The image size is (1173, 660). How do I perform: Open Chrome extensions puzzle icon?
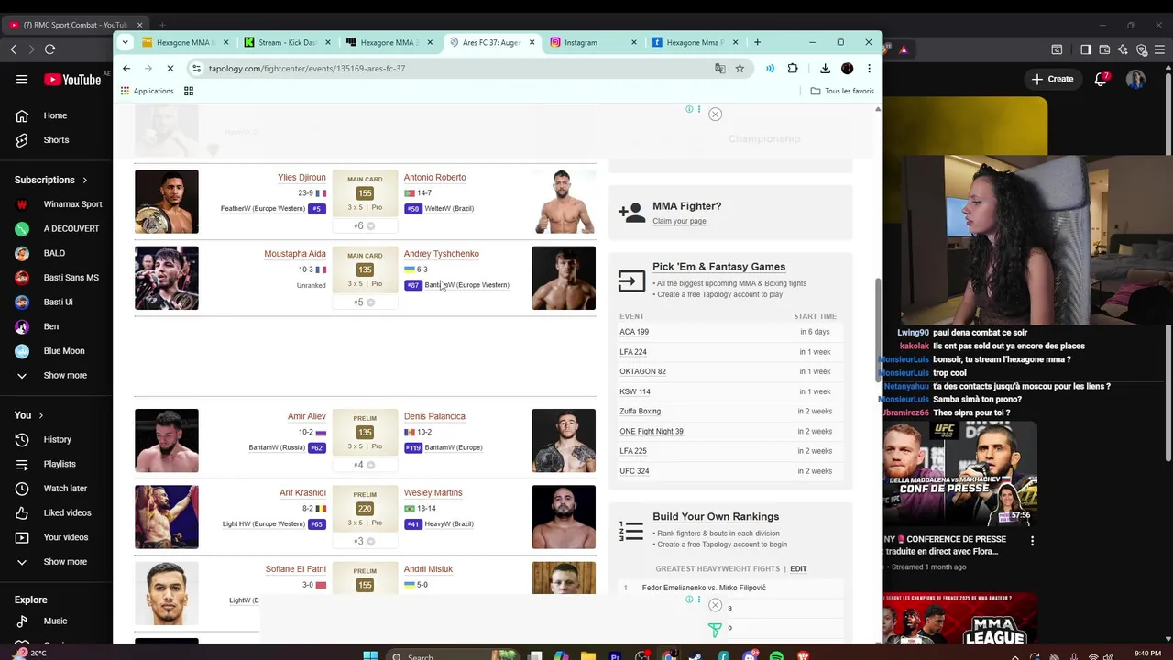click(x=793, y=68)
